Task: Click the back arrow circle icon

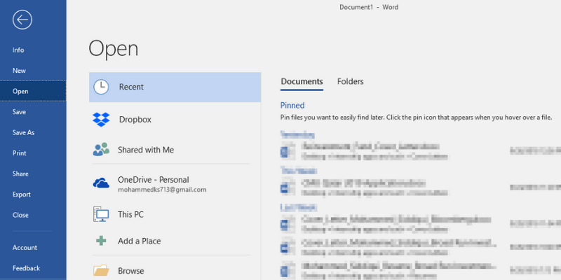Action: [x=22, y=20]
